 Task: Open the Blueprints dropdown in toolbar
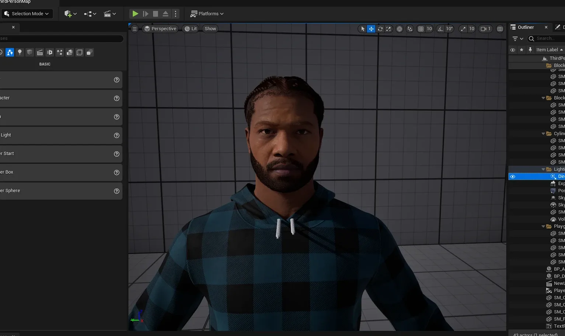pyautogui.click(x=90, y=14)
